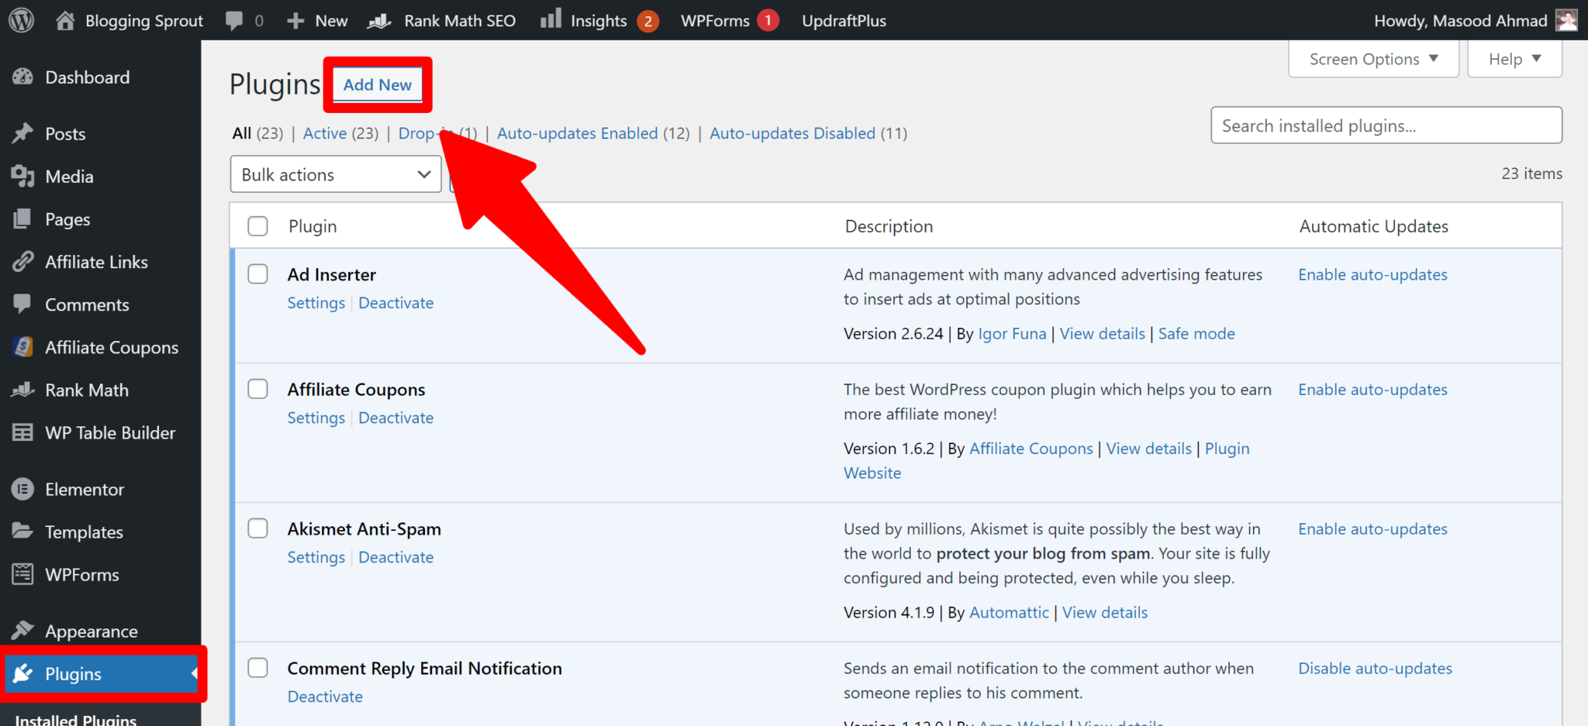View details of Akismet Anti-Spam
Viewport: 1588px width, 726px height.
coord(1104,613)
